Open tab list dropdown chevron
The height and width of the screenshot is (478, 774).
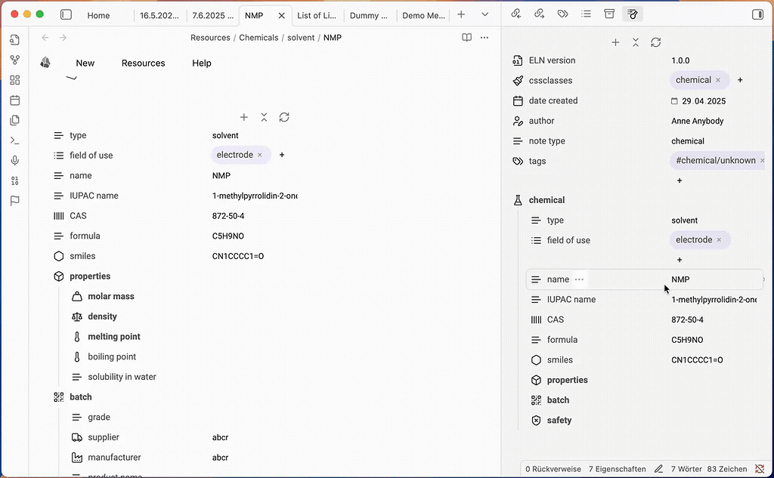click(x=485, y=15)
